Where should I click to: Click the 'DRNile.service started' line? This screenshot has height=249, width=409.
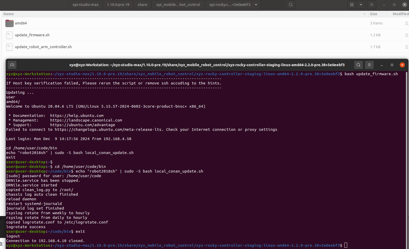tap(32, 185)
